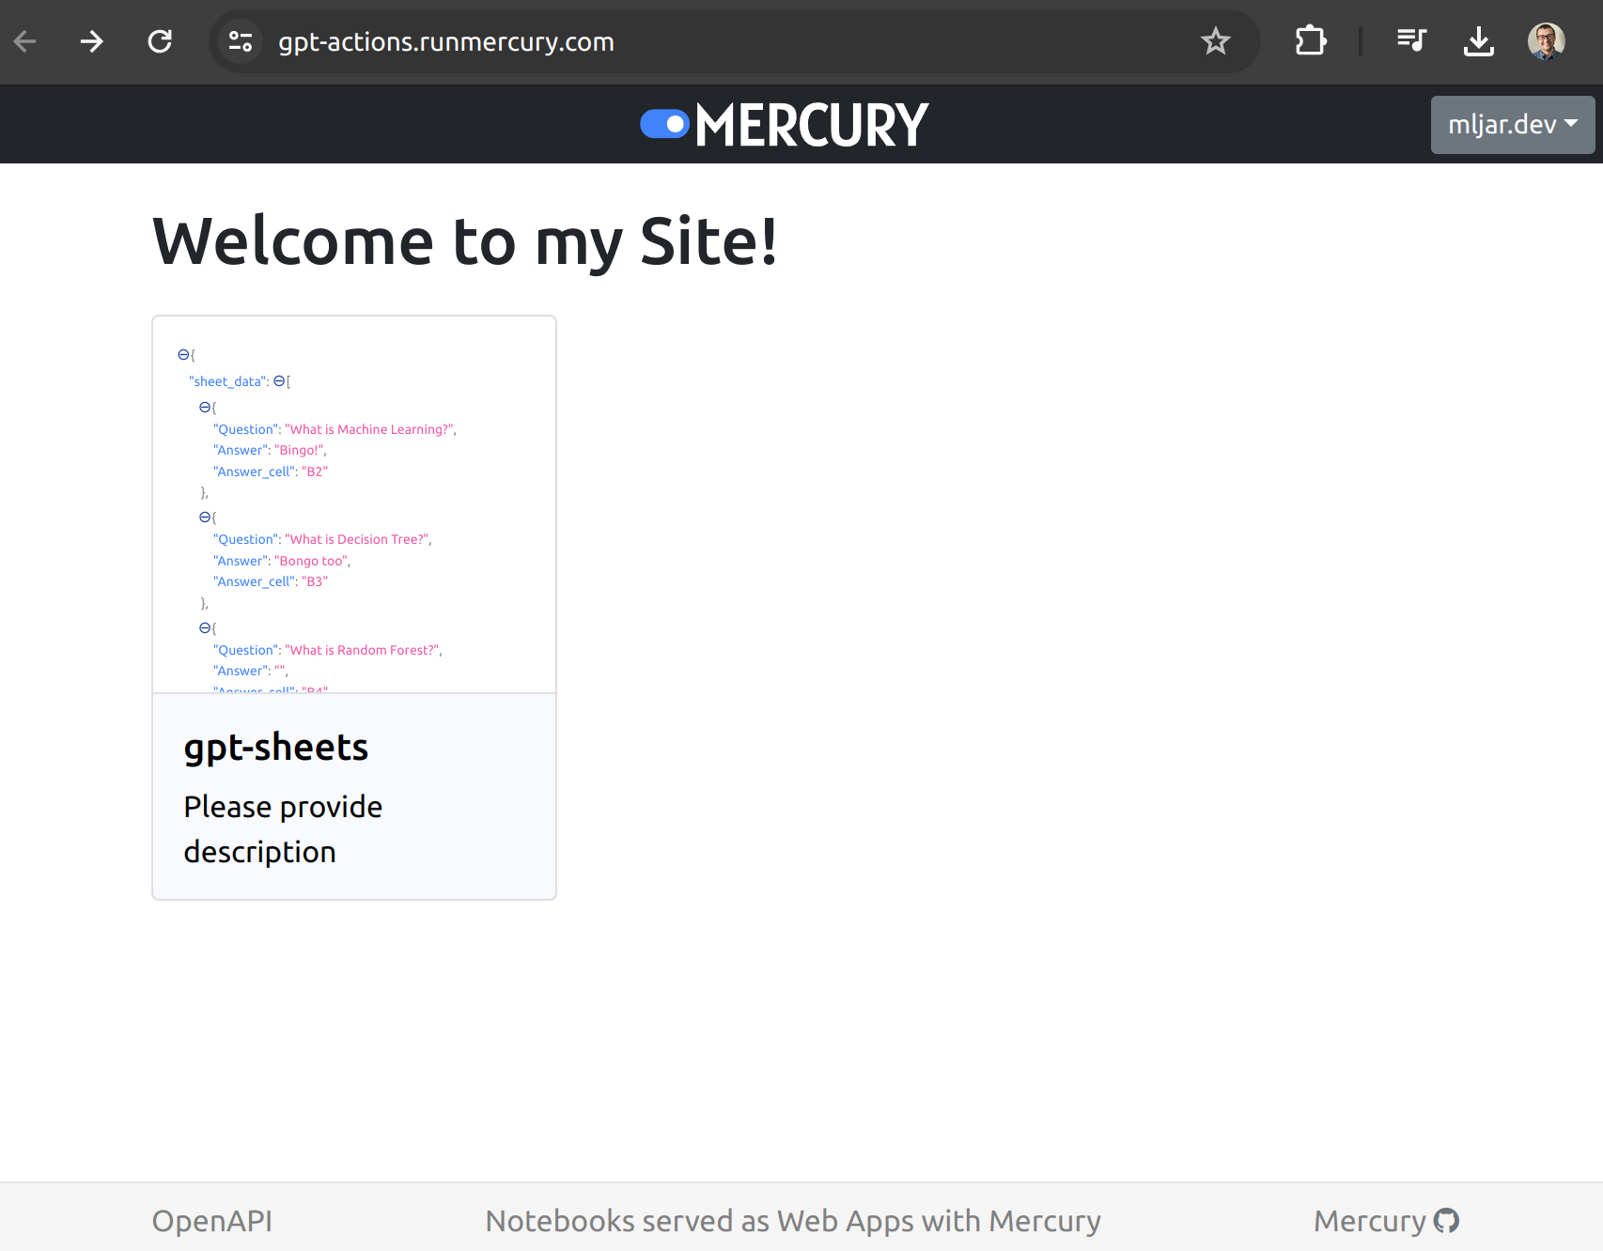This screenshot has width=1603, height=1251.
Task: Open site permissions settings in address bar
Action: pyautogui.click(x=241, y=41)
